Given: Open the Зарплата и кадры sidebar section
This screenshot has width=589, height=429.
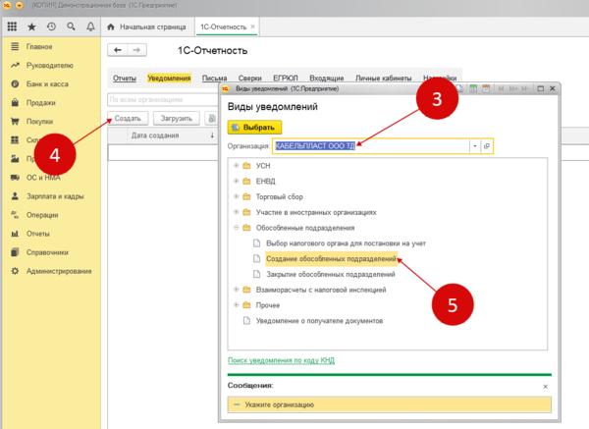Looking at the screenshot, I should (x=55, y=196).
